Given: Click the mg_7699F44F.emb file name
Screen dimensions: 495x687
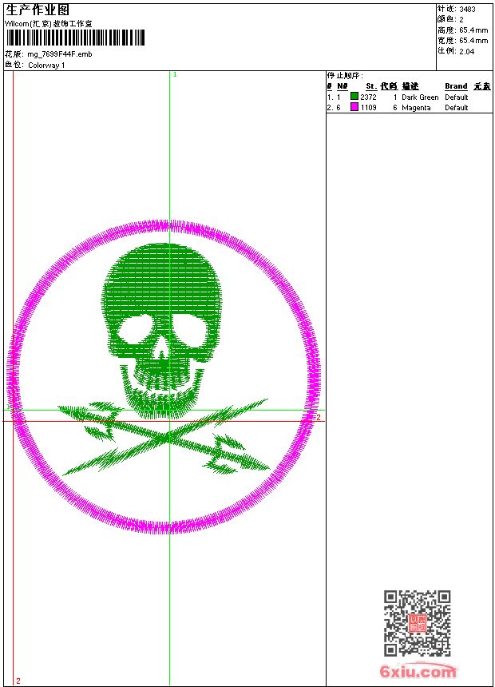Looking at the screenshot, I should (60, 54).
